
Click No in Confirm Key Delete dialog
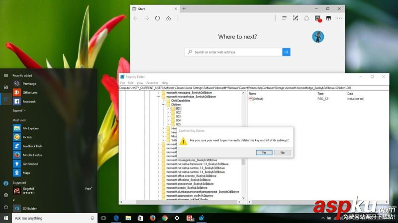pyautogui.click(x=282, y=153)
